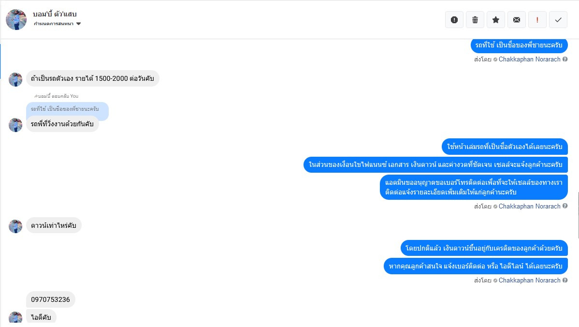579x327 pixels.
Task: Click help icon beside the bottommost sender label
Action: point(565,281)
